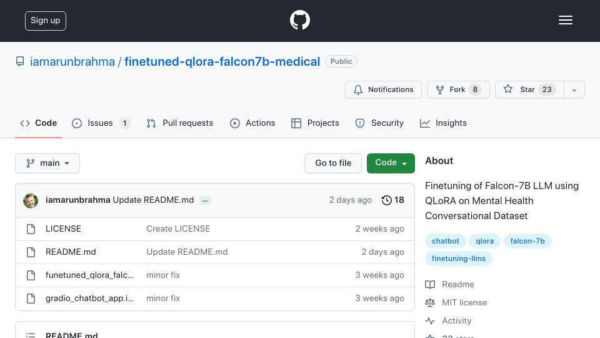Select the chatbot topic tag
This screenshot has height=338, width=600.
click(446, 241)
